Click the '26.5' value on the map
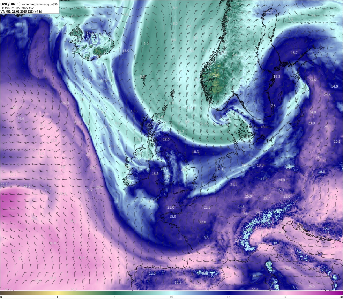The width and height of the screenshot is (343, 299). (311, 286)
